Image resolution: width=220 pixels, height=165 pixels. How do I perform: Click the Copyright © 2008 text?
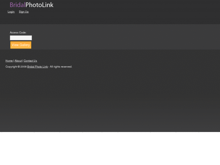pyautogui.click(x=16, y=67)
